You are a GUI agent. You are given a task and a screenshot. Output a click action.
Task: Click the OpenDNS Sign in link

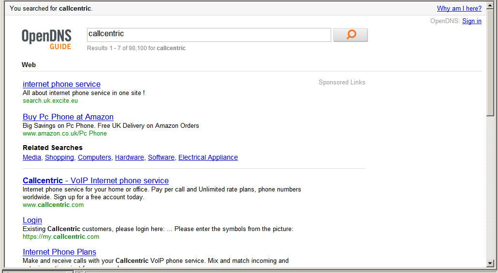471,21
